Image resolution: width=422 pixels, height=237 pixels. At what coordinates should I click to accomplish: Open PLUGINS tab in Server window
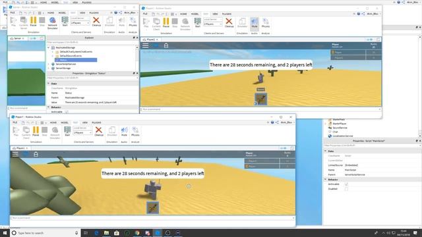(94, 13)
